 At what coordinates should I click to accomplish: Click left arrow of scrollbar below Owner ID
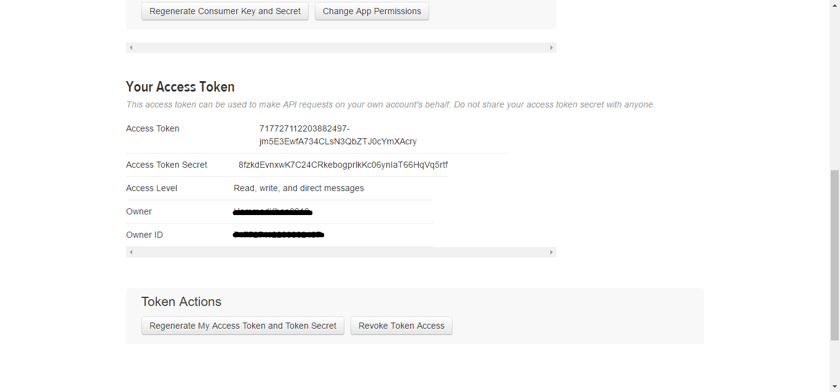(x=131, y=253)
